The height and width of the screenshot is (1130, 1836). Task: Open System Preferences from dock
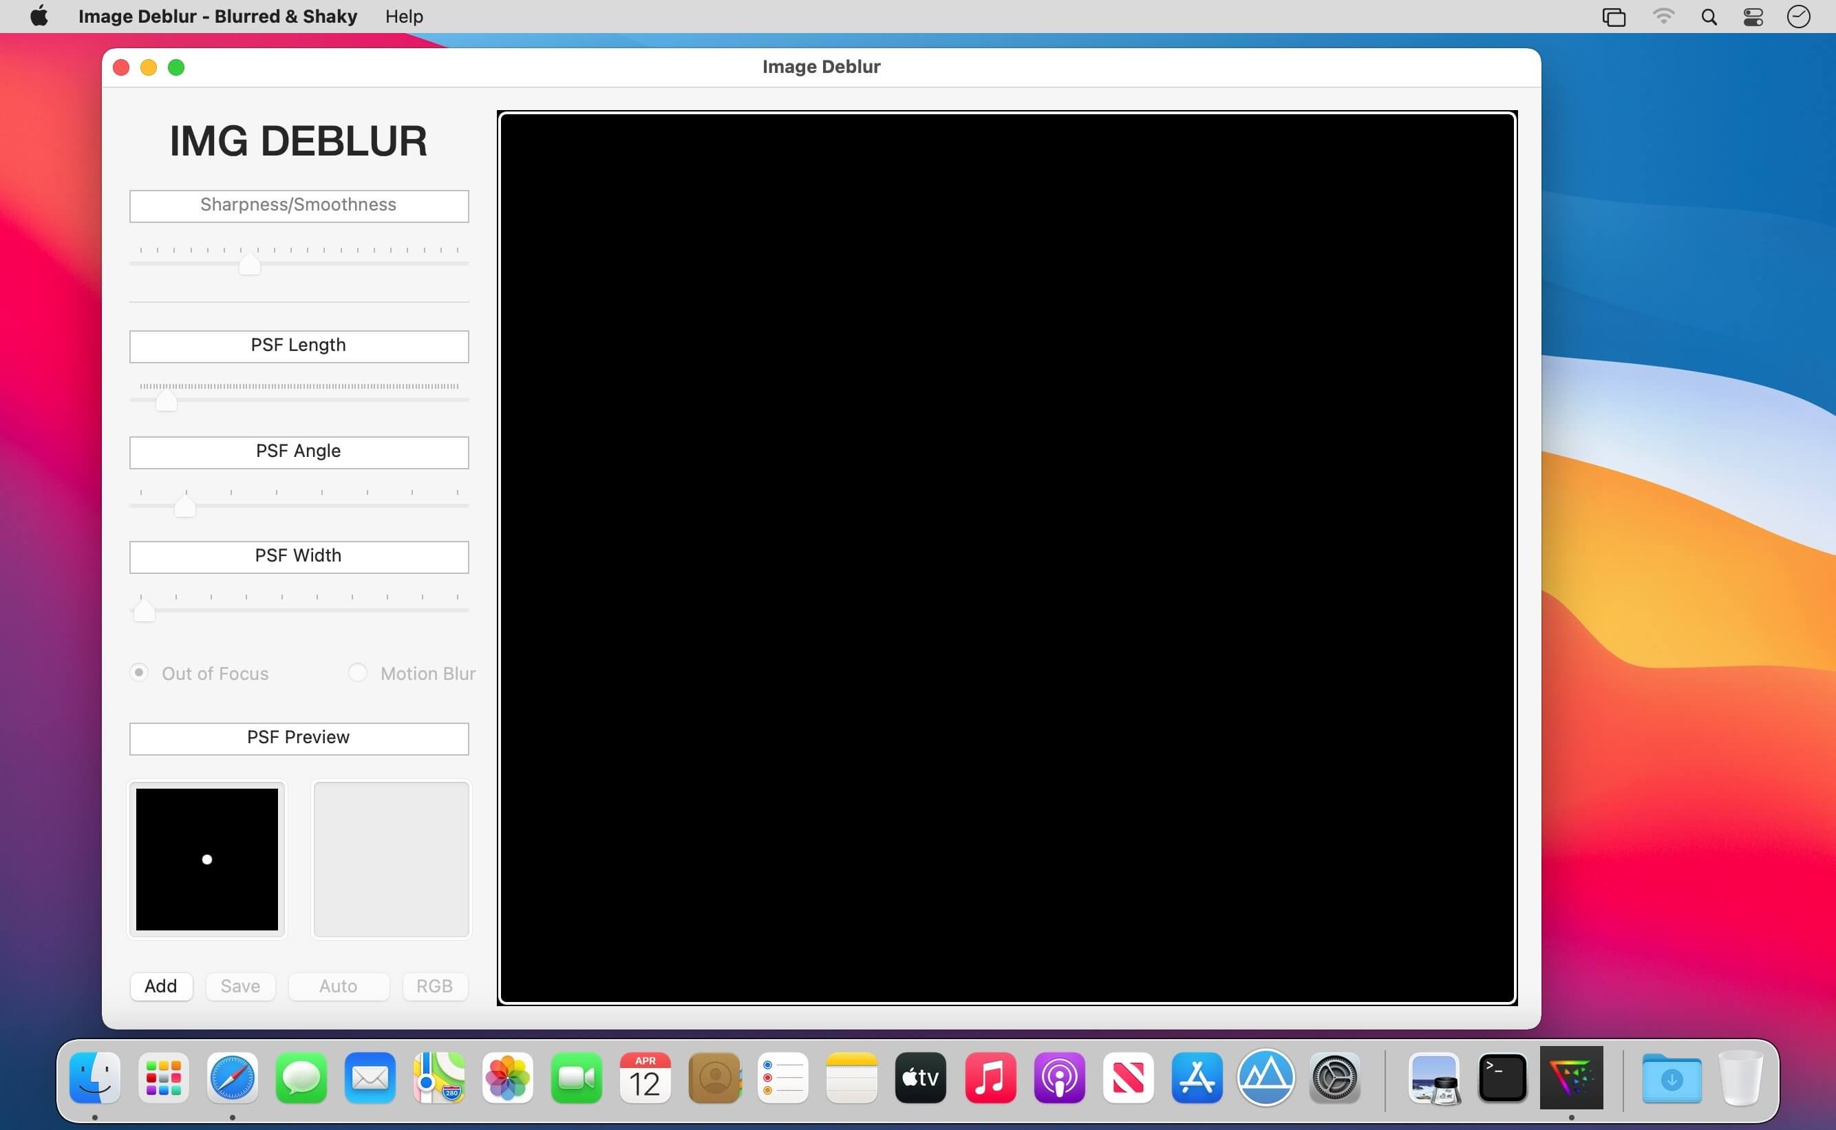click(x=1334, y=1078)
